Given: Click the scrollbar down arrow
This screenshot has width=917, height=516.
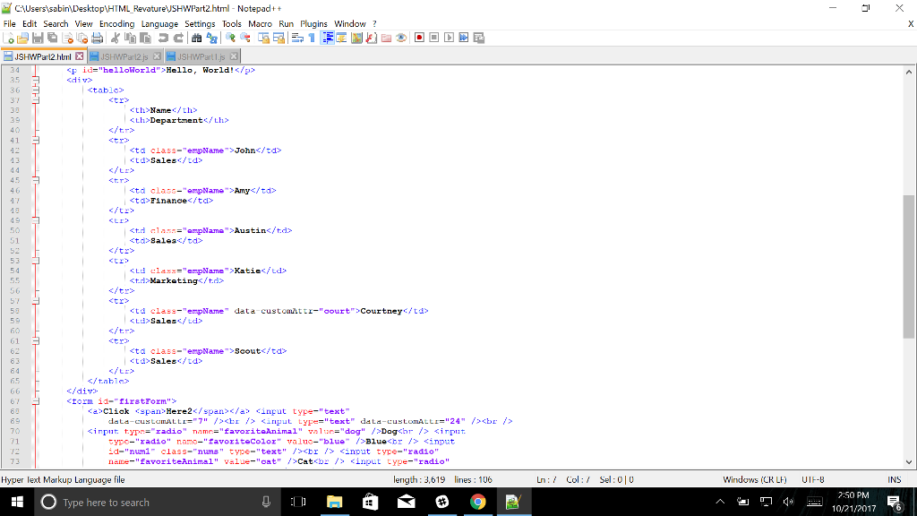Looking at the screenshot, I should tap(908, 462).
